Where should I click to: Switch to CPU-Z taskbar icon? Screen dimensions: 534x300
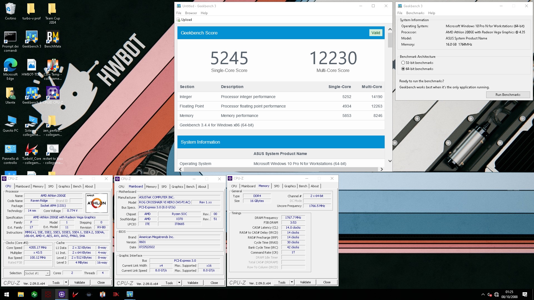[x=62, y=294]
